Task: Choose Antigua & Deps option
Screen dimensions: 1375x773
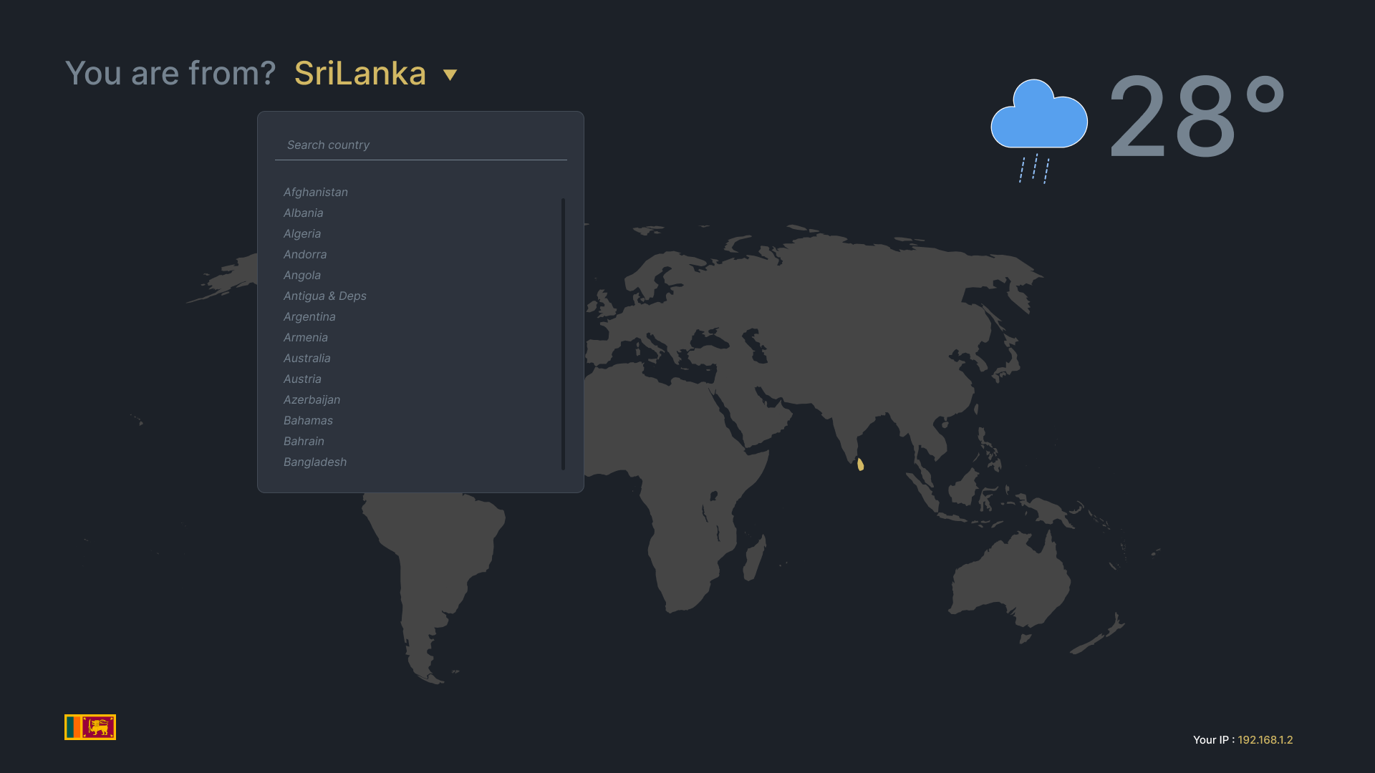Action: [325, 296]
